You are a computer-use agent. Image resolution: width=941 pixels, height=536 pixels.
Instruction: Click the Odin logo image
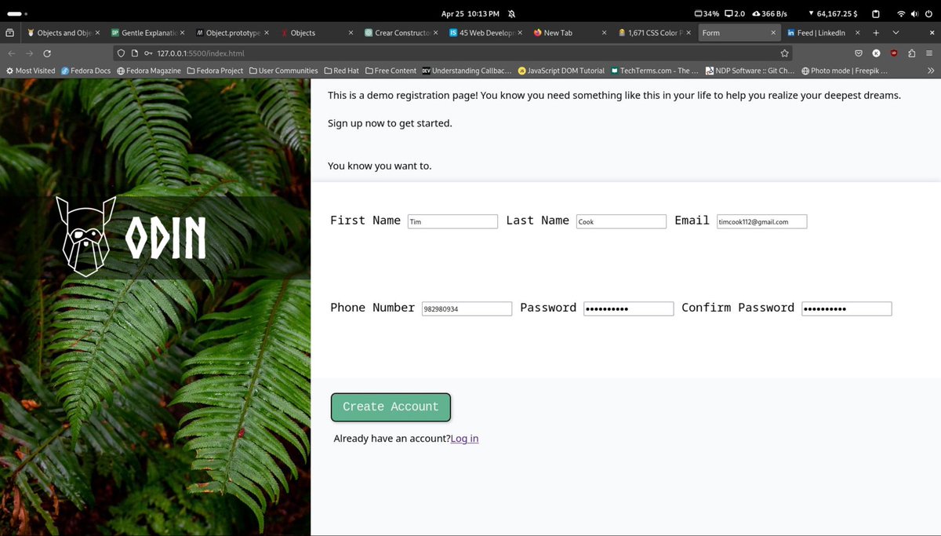pyautogui.click(x=131, y=236)
